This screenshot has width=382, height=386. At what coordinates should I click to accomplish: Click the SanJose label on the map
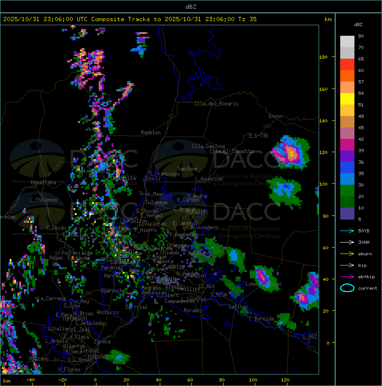[x=187, y=169]
